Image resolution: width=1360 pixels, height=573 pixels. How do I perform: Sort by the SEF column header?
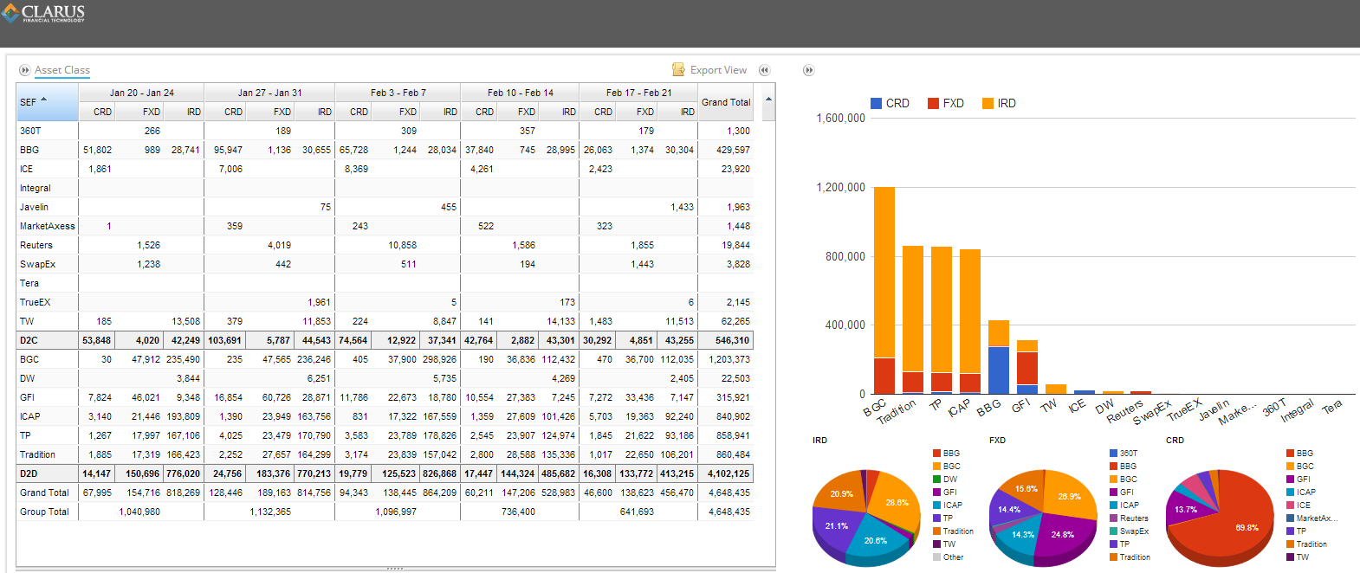coord(48,102)
